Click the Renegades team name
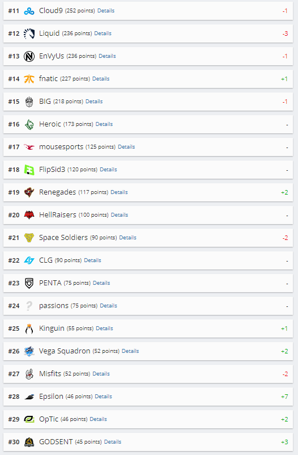Image resolution: width=298 pixels, height=455 pixels. click(57, 192)
